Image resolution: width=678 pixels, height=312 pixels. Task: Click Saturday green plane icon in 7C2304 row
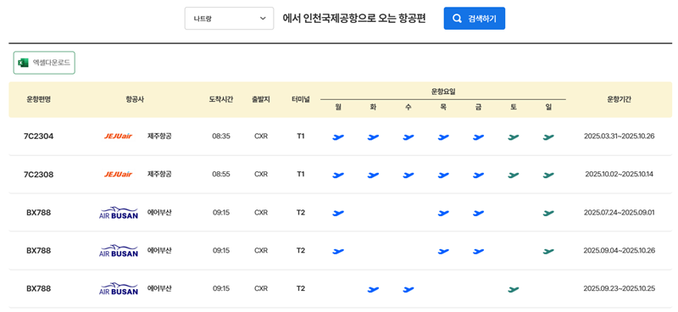(x=514, y=136)
